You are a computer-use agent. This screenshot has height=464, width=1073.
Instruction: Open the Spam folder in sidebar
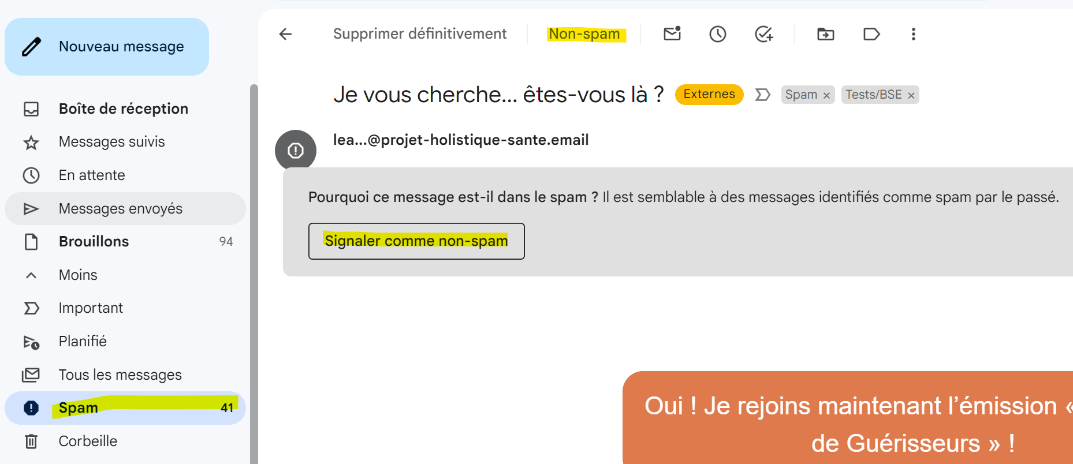(78, 407)
